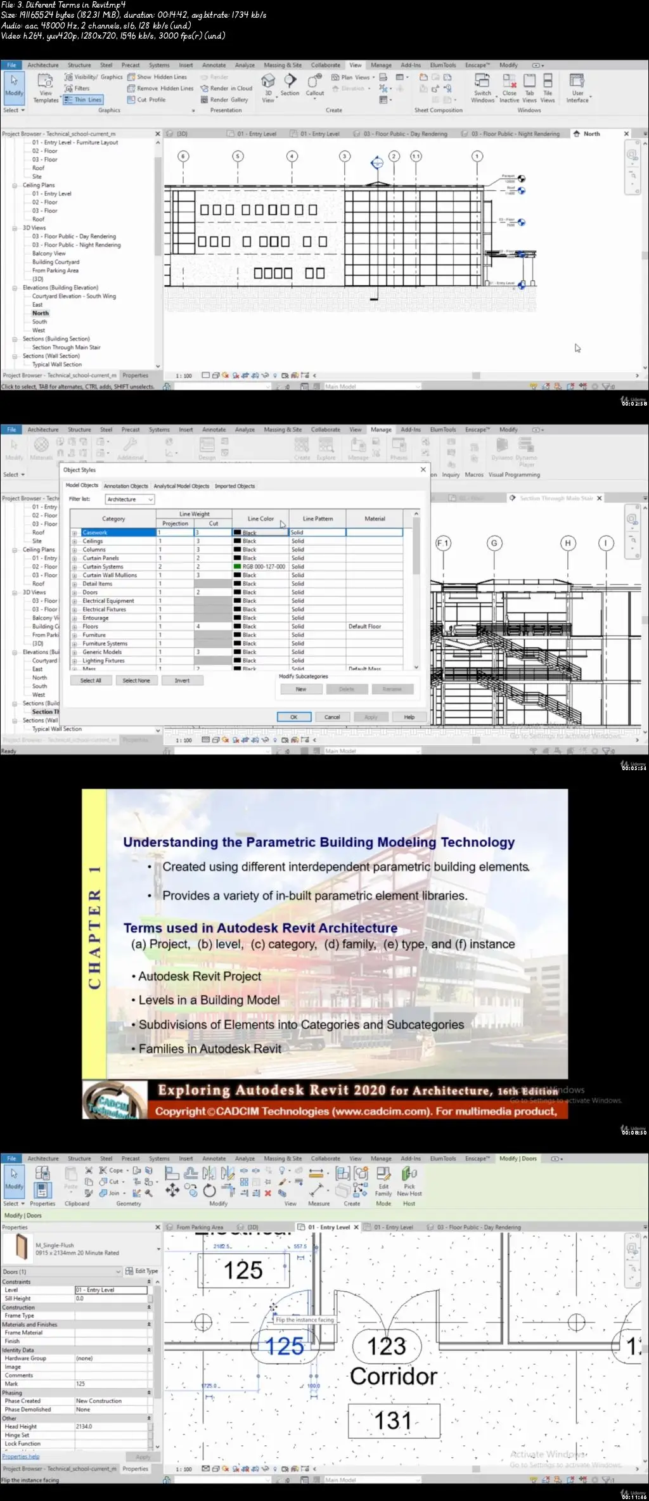Click OK in the Object Styles dialog
The image size is (649, 1501).
[x=294, y=717]
